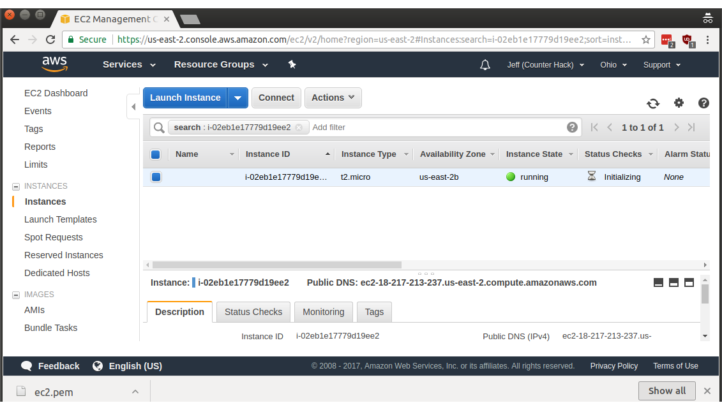Screen dimensions: 722x410
Task: Click the horizontal table scrollbar
Action: [x=277, y=265]
